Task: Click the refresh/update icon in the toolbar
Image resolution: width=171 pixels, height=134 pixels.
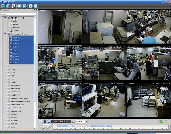Action: (x=36, y=5)
